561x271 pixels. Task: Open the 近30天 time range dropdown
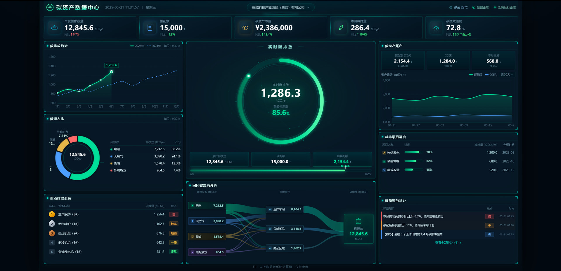507,75
